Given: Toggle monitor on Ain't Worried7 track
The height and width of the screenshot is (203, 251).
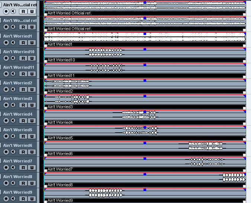Looking at the screenshot, I should (13, 167).
